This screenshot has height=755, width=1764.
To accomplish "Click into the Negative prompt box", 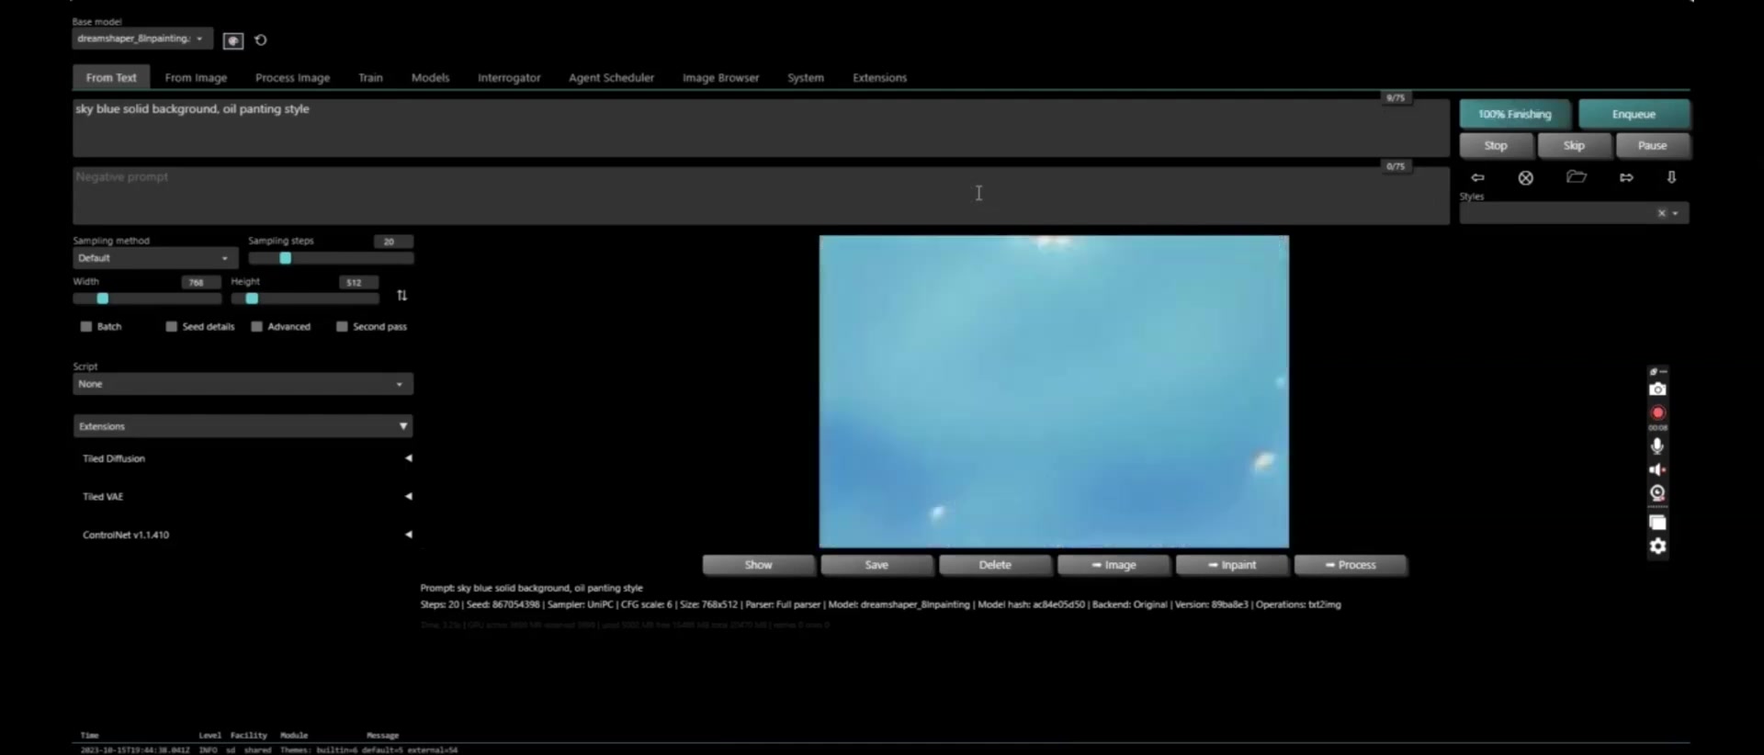I will tap(761, 196).
